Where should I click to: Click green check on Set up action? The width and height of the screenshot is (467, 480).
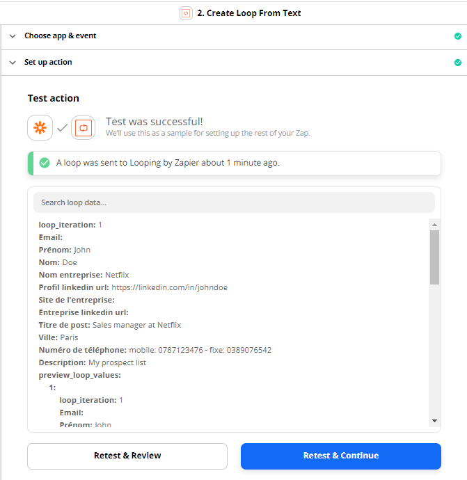(x=458, y=63)
